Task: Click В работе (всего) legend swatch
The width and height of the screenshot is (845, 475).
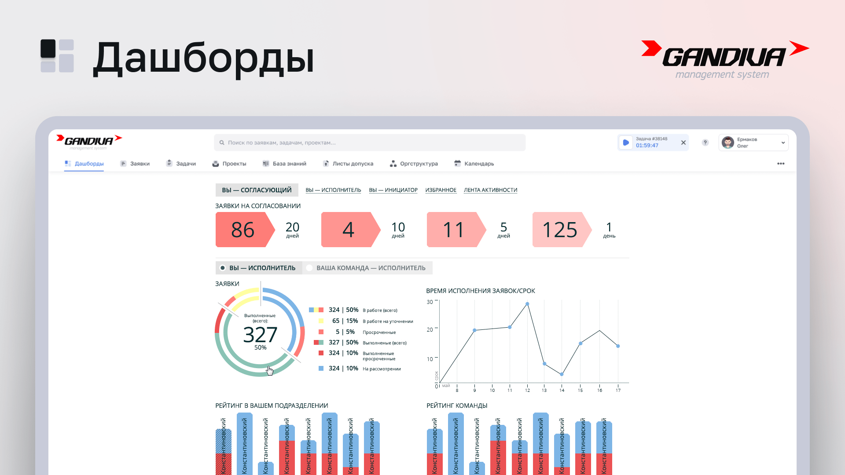Action: tap(316, 310)
